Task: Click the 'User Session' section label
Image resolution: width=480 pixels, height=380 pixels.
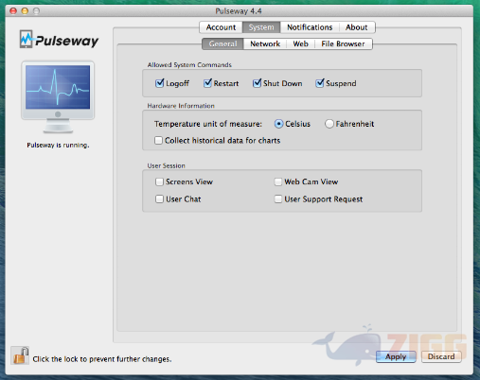Action: pos(167,165)
